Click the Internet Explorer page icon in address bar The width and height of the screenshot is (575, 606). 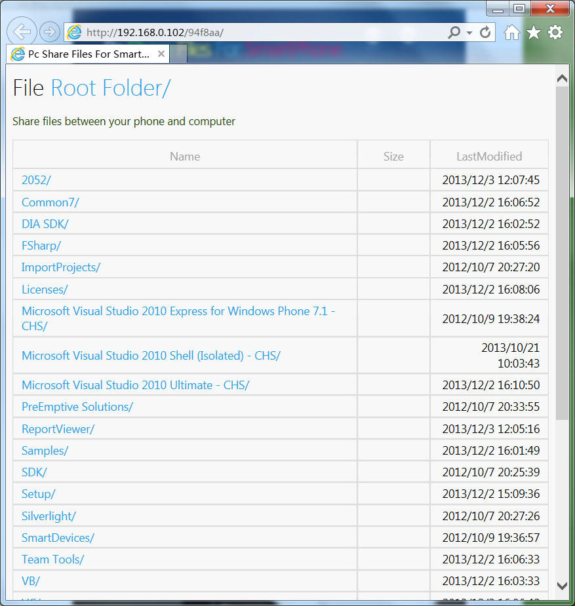[x=74, y=32]
